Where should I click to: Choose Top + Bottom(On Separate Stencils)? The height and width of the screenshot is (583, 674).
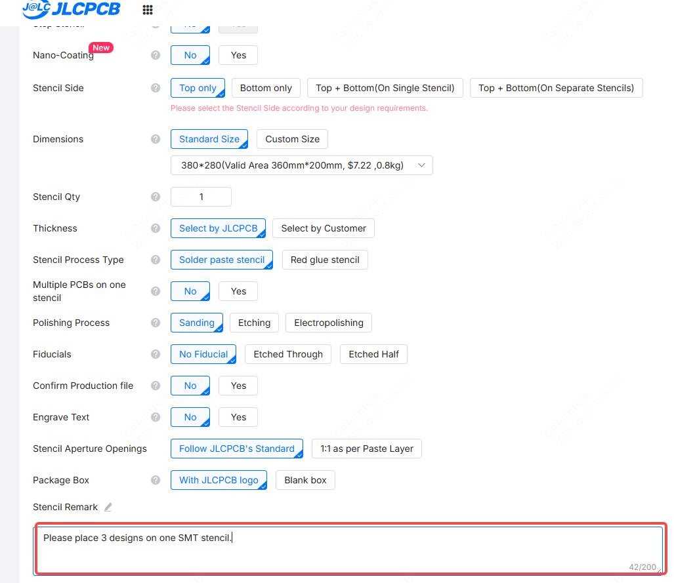point(557,88)
